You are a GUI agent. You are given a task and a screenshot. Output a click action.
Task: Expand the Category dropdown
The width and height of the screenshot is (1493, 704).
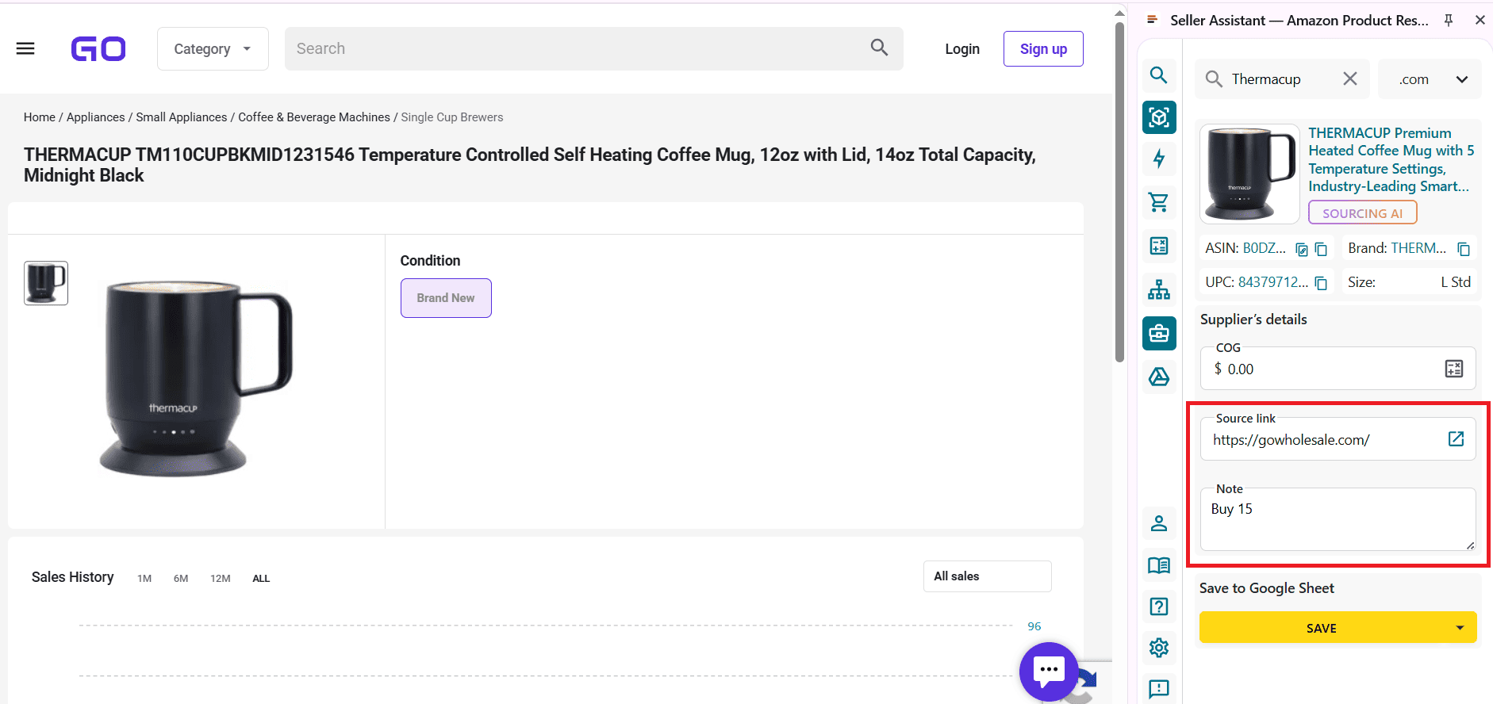pyautogui.click(x=213, y=48)
